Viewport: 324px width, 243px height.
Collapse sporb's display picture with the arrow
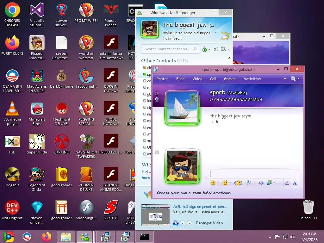[x=157, y=93]
